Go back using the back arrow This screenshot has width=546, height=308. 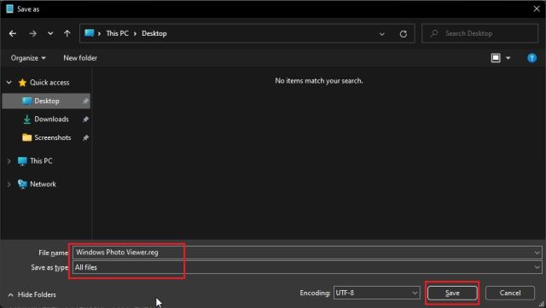(x=13, y=34)
